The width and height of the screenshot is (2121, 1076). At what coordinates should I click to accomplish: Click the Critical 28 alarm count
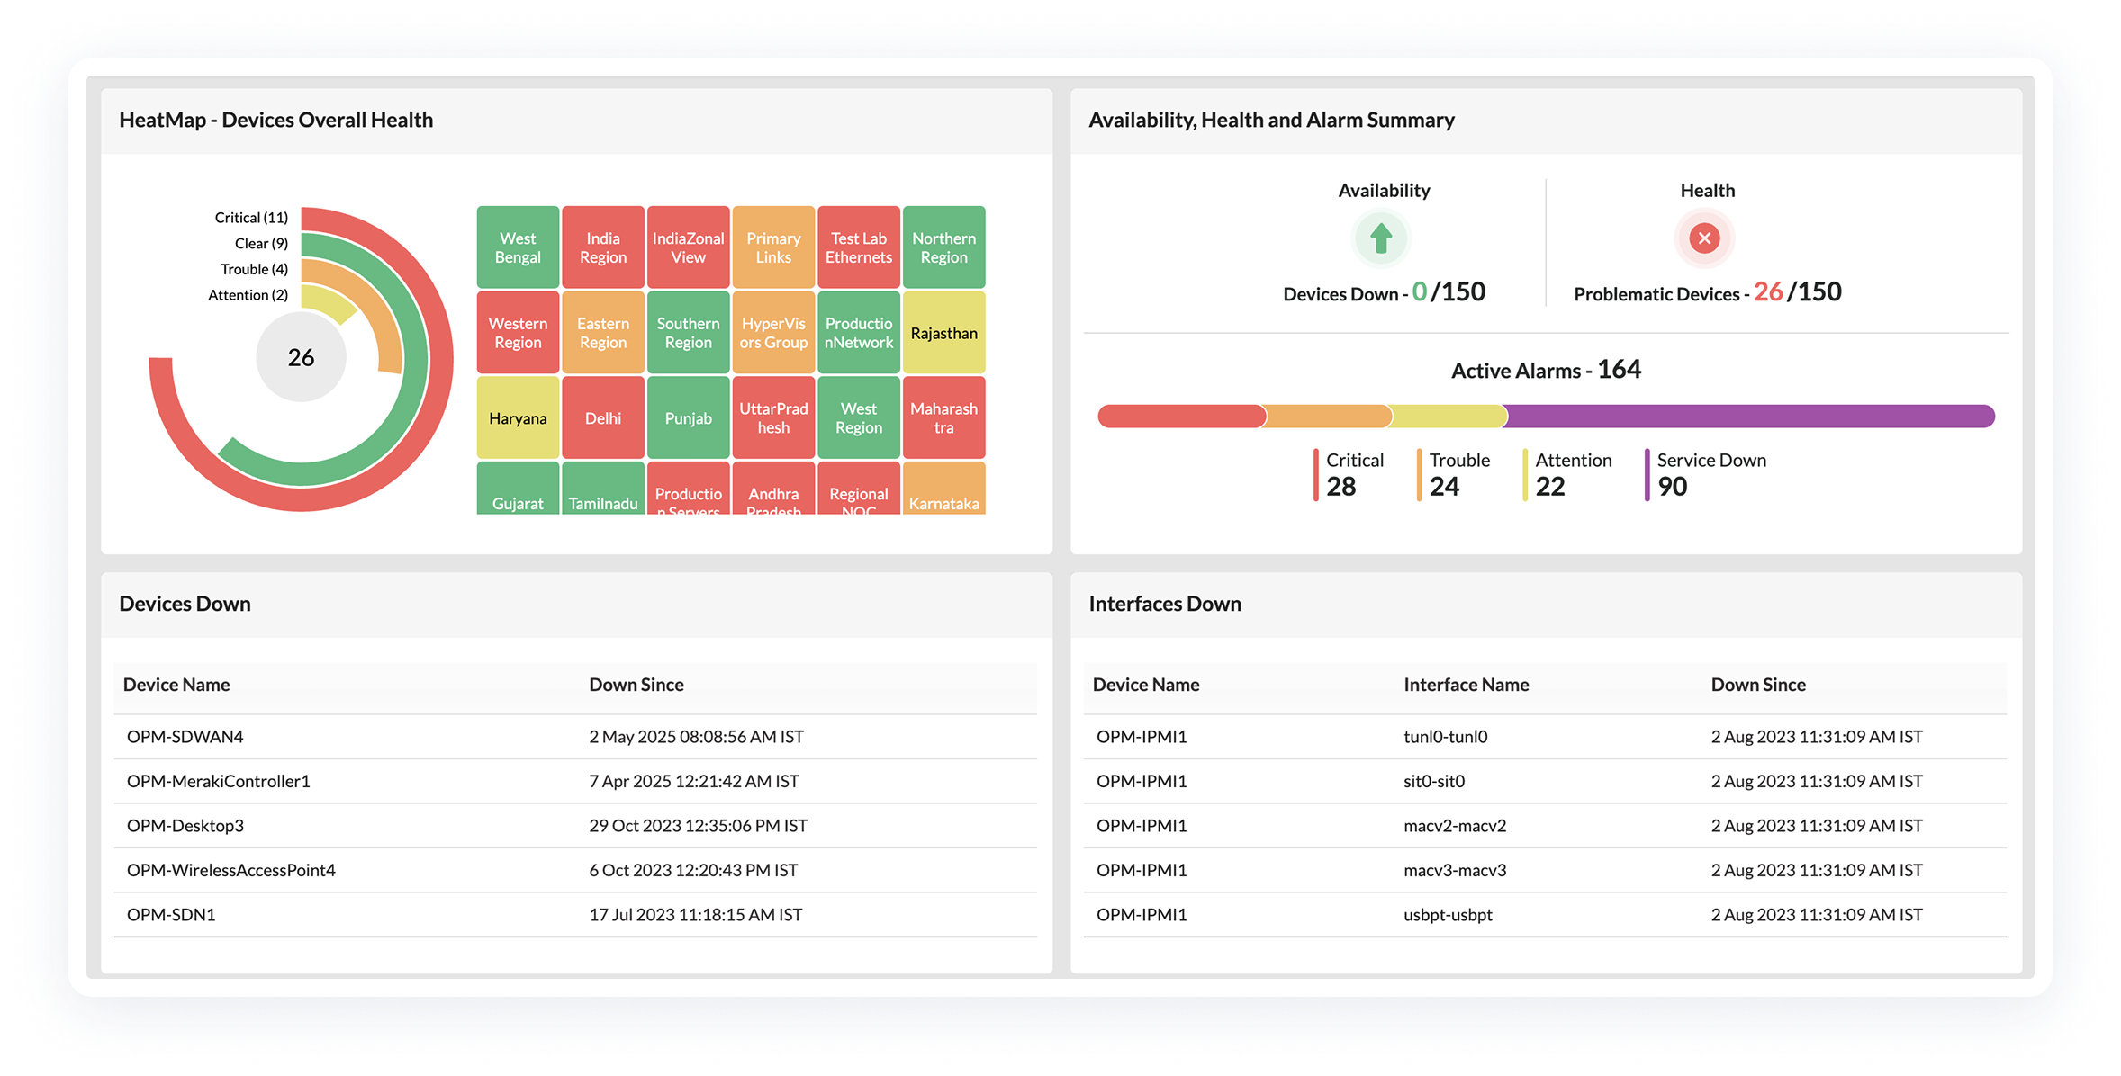(1341, 486)
